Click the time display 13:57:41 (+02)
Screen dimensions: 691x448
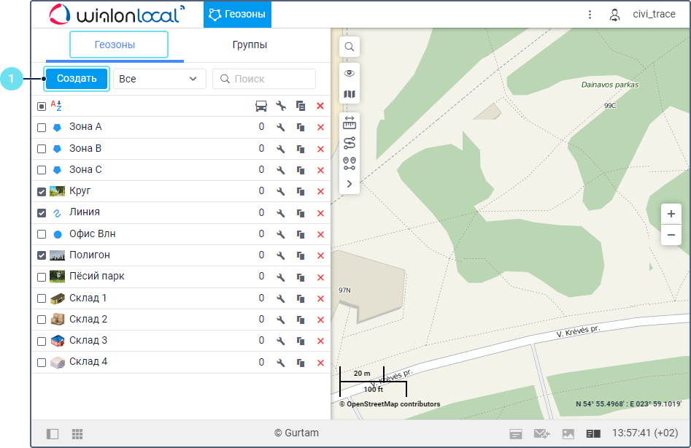point(645,433)
